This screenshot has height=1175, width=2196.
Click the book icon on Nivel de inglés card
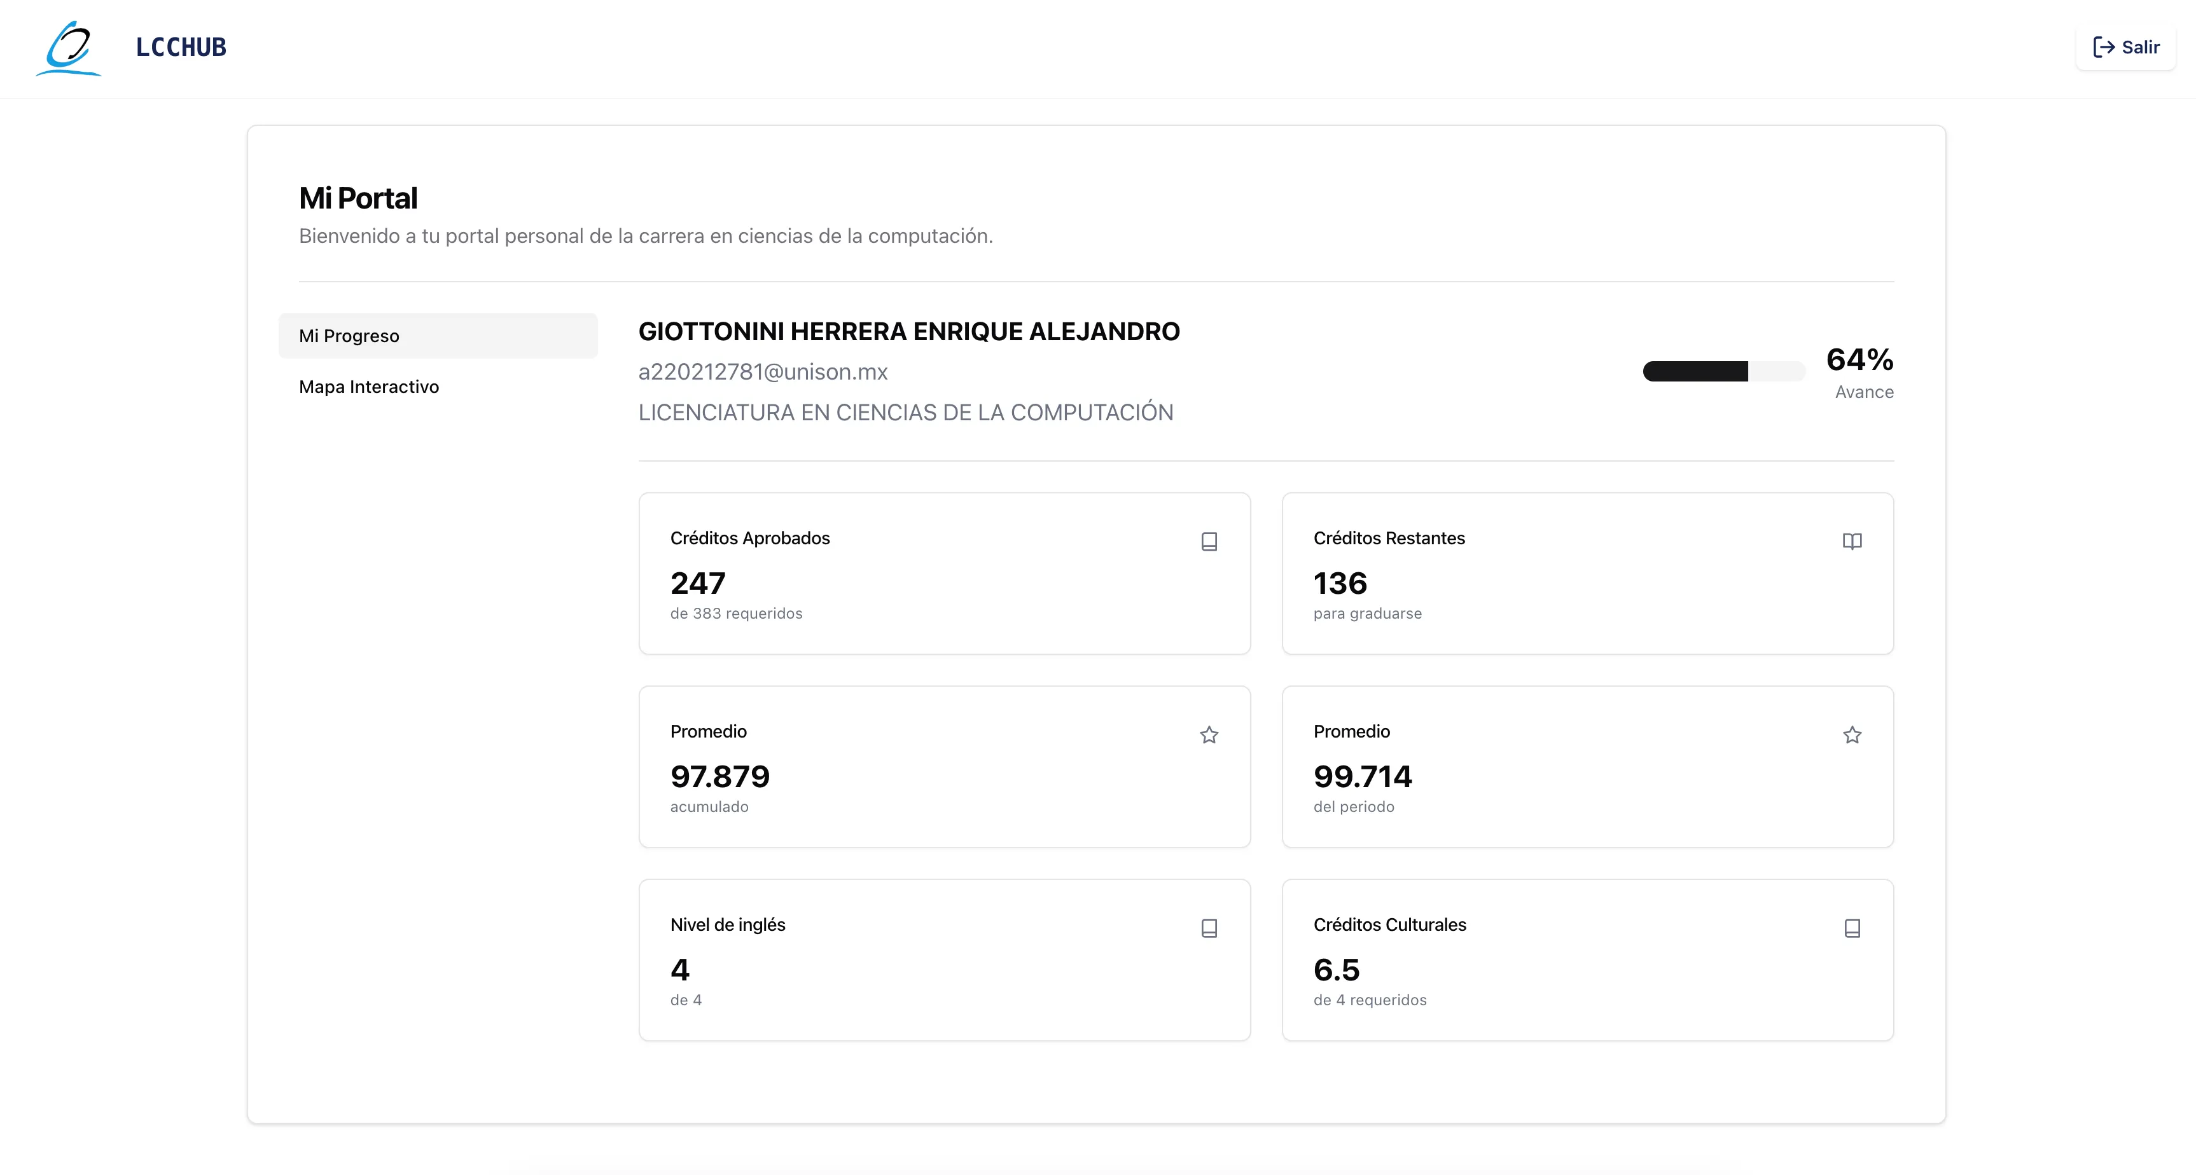(x=1209, y=928)
